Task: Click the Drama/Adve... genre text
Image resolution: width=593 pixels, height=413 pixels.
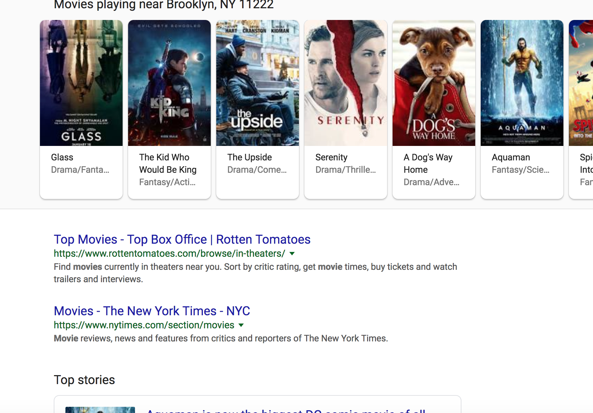Action: [431, 182]
